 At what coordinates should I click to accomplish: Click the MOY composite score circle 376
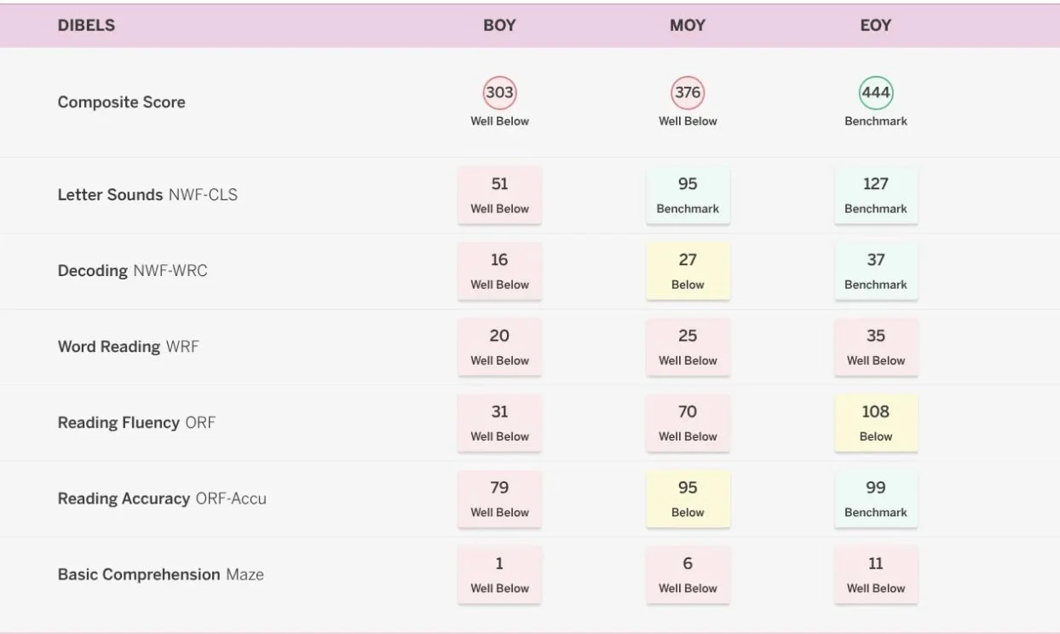(688, 93)
